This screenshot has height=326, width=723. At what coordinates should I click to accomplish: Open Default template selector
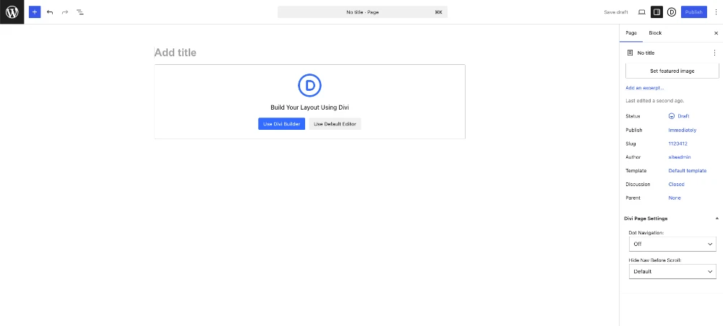pyautogui.click(x=687, y=171)
